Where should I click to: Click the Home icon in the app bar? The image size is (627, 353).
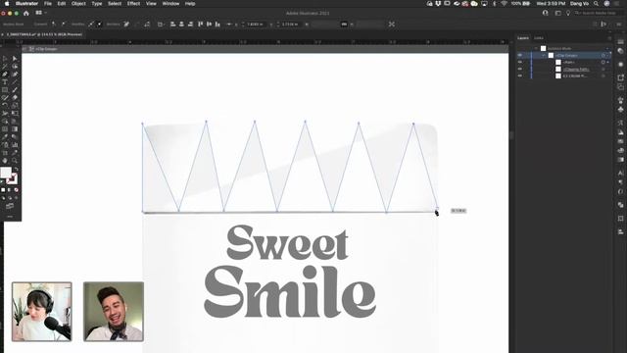click(26, 13)
